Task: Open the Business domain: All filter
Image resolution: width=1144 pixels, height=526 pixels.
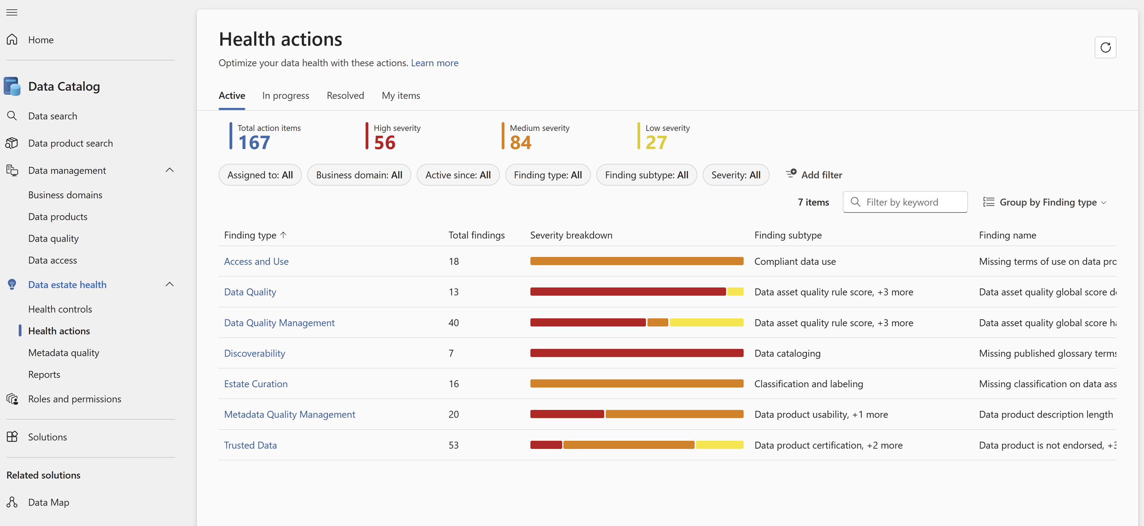Action: (x=359, y=175)
